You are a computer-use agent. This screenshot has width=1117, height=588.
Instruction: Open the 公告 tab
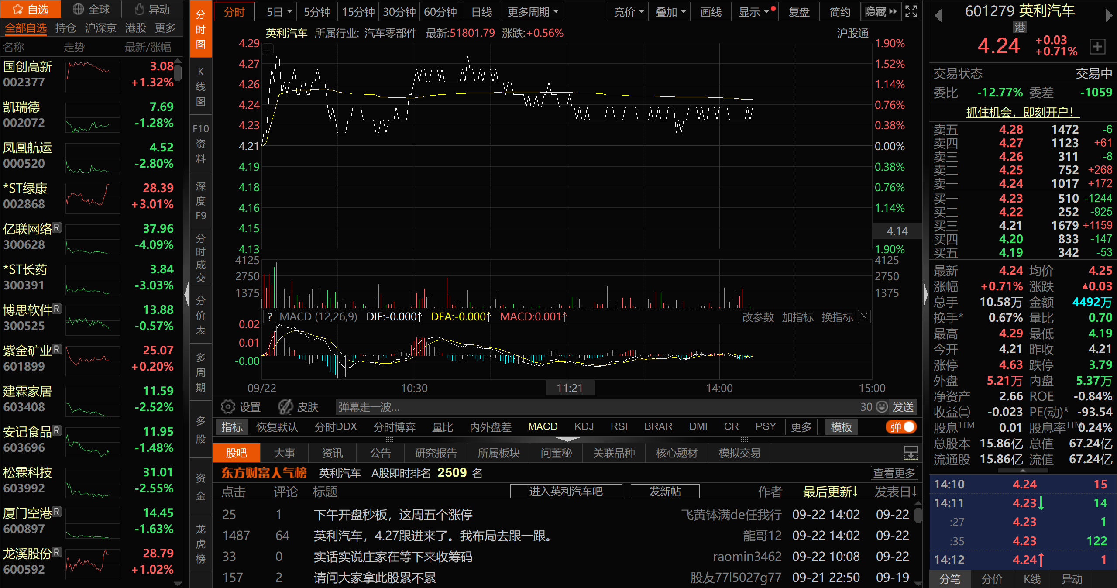point(380,453)
